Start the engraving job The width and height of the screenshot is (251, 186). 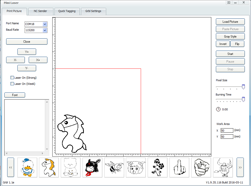click(230, 54)
